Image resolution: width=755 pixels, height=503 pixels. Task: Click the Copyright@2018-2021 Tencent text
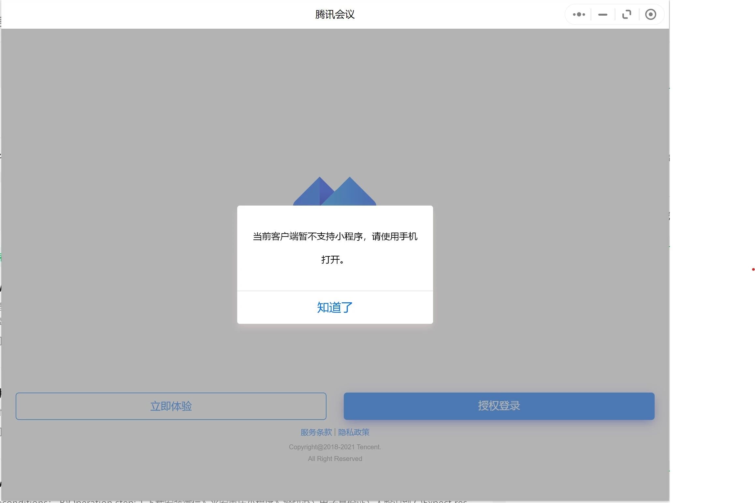(335, 447)
